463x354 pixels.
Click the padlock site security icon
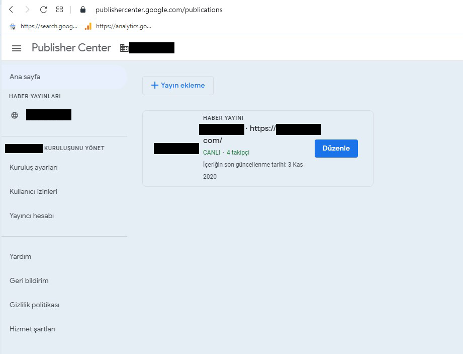point(83,10)
